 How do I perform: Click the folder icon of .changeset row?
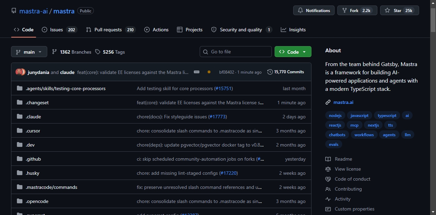tap(20, 103)
